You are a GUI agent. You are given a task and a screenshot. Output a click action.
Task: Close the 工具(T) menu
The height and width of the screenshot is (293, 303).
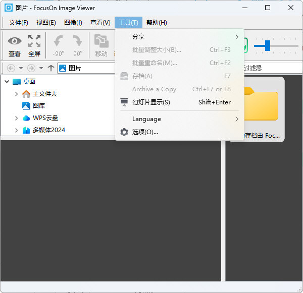point(128,23)
